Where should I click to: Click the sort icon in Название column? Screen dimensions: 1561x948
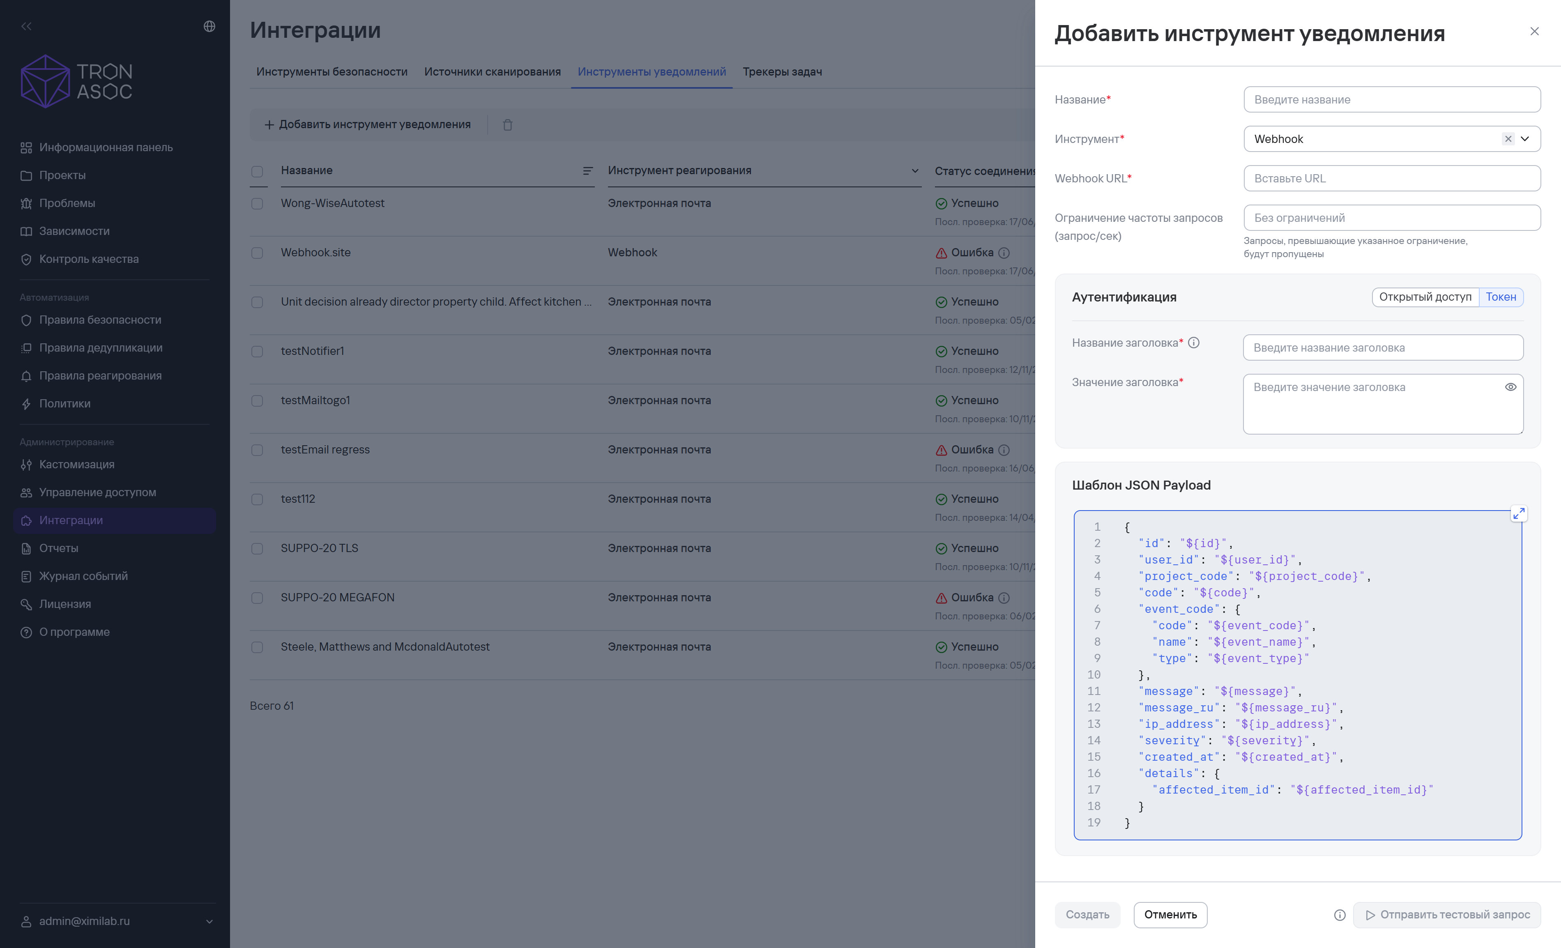tap(587, 171)
